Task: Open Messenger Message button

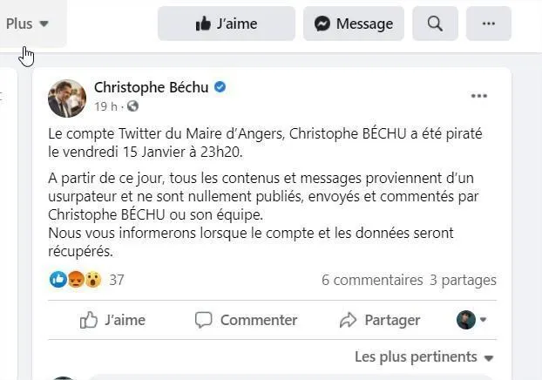Action: click(354, 24)
